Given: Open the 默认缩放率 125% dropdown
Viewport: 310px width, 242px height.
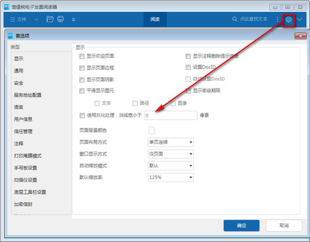Looking at the screenshot, I should coord(171,178).
